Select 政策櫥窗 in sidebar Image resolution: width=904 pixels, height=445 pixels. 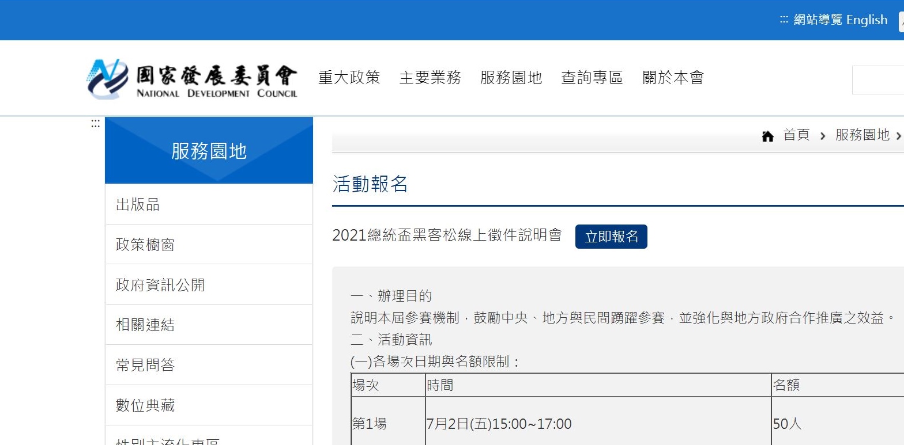[209, 245]
